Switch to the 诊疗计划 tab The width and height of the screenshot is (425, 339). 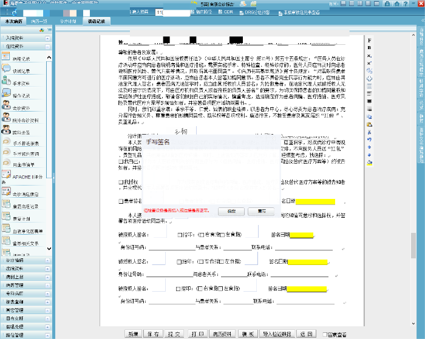coord(68,21)
